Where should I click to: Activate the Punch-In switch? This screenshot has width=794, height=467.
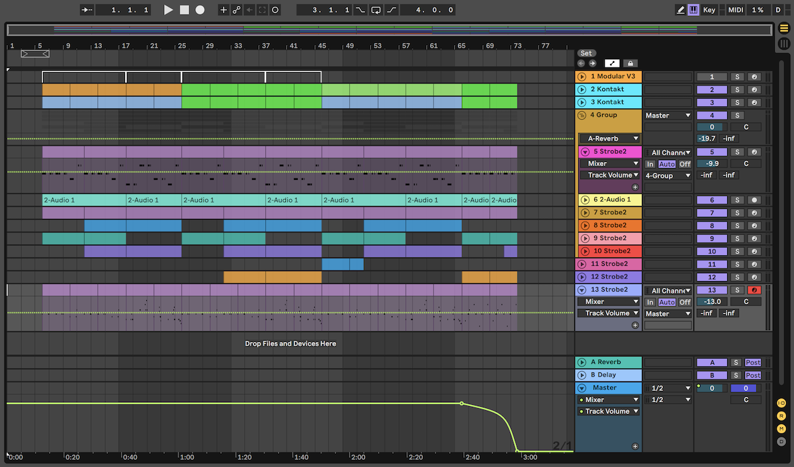(x=361, y=10)
